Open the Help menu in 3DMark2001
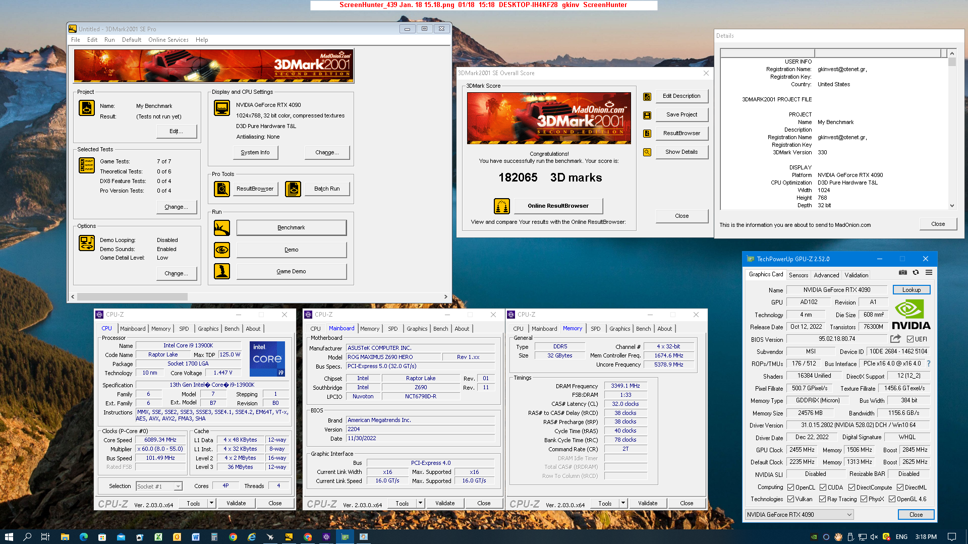 tap(202, 40)
